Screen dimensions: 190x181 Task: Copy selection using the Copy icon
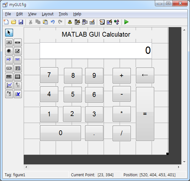[38, 22]
